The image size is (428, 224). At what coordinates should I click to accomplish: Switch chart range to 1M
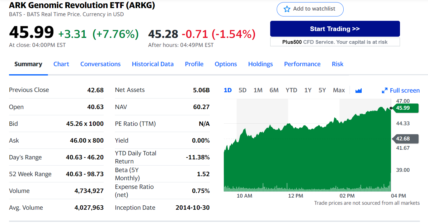(x=258, y=90)
